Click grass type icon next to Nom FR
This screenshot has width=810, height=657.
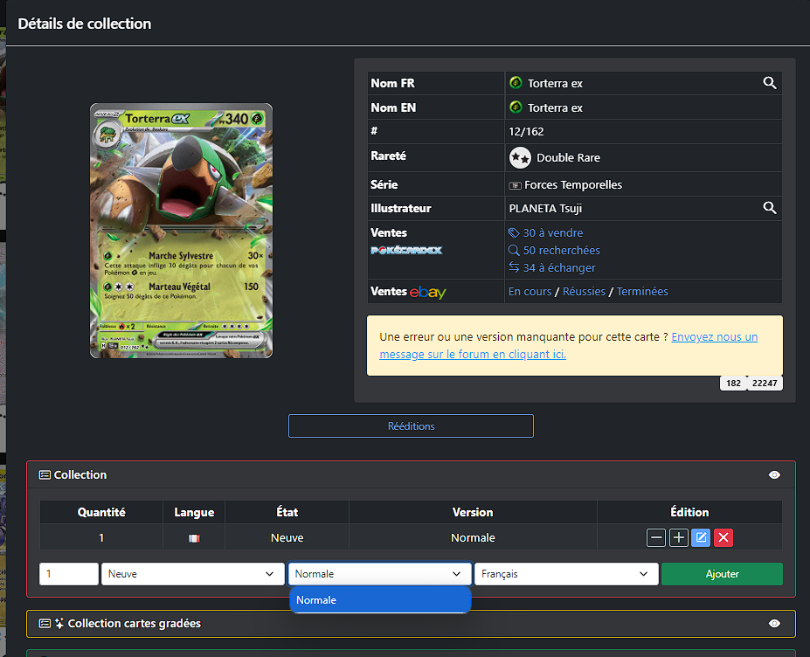point(516,83)
